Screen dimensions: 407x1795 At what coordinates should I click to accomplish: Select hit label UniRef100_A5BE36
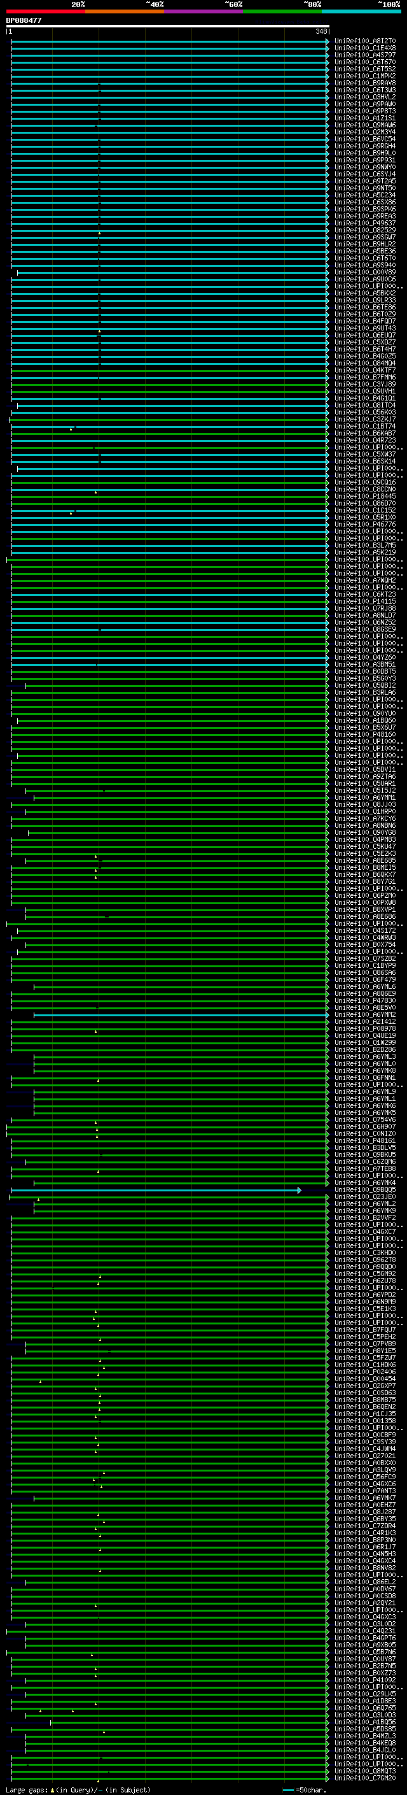tap(365, 251)
